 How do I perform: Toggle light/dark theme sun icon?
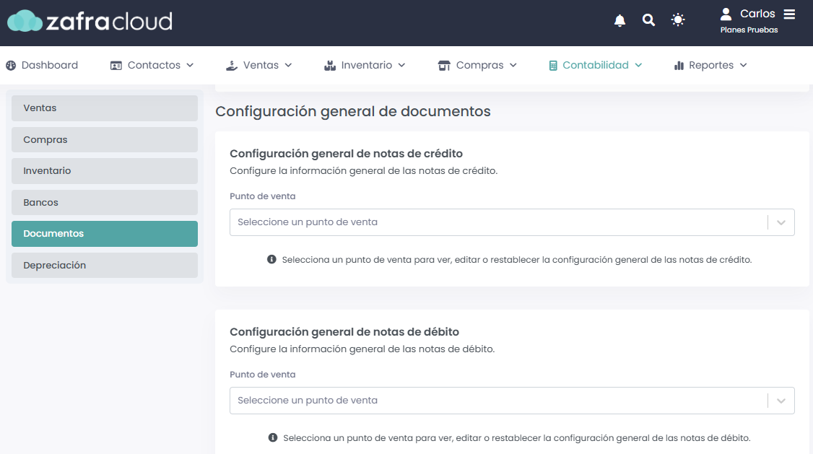pos(677,20)
